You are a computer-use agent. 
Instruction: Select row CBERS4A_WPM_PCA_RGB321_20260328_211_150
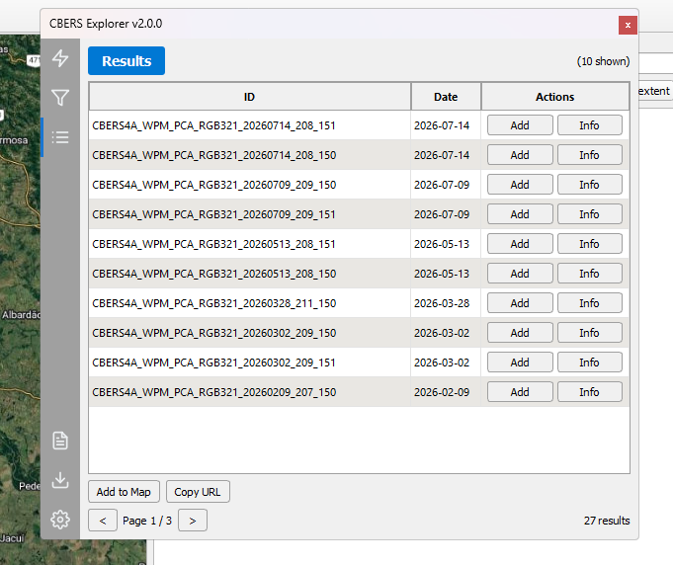point(359,303)
